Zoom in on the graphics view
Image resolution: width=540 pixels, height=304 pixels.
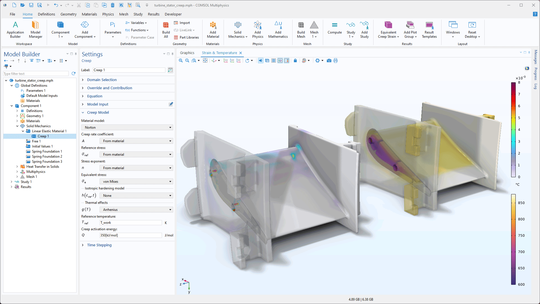point(181,61)
